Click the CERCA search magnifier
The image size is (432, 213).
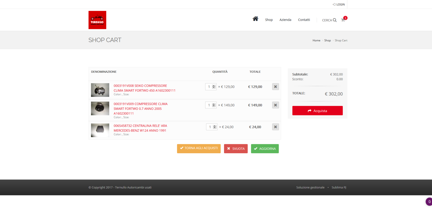click(335, 20)
